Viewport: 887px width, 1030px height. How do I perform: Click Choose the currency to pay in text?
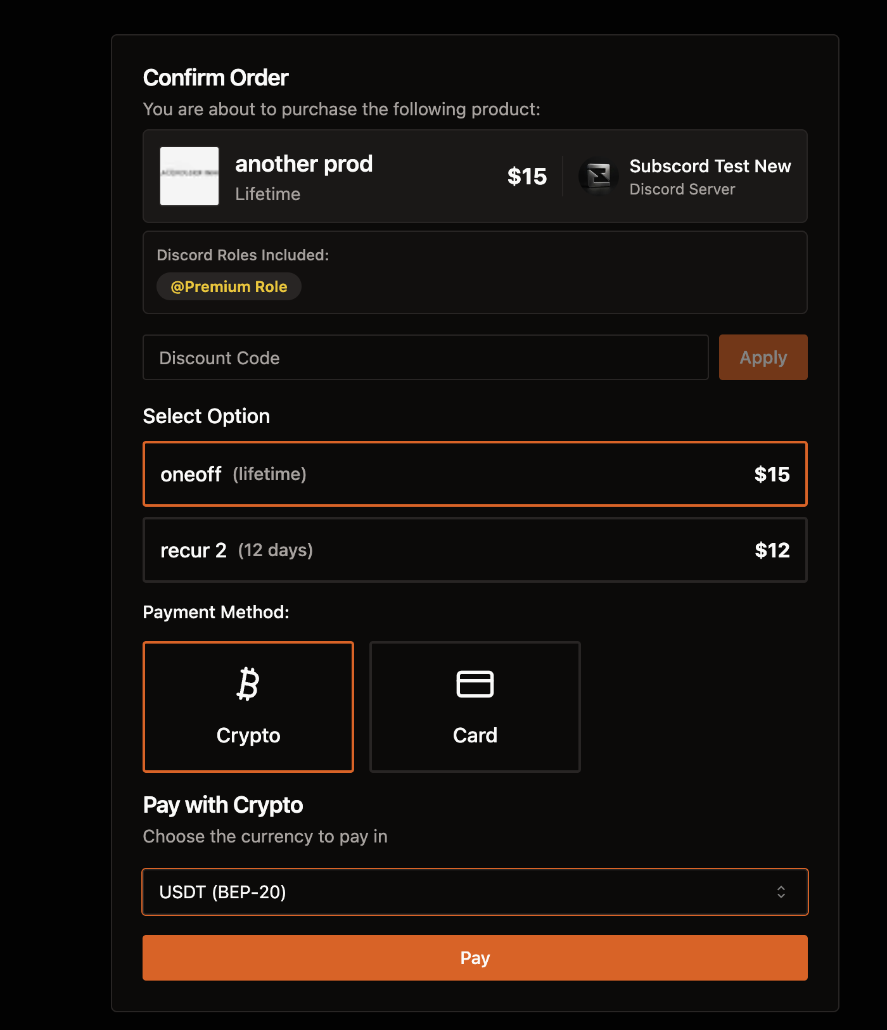pyautogui.click(x=265, y=836)
